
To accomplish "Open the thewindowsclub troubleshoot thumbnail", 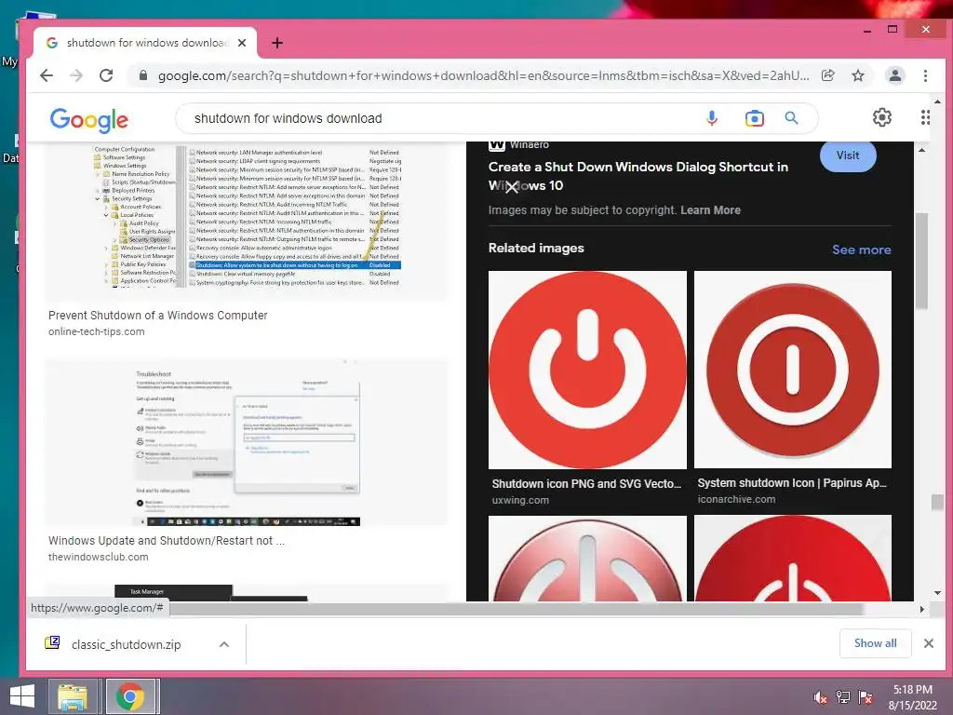I will point(246,442).
